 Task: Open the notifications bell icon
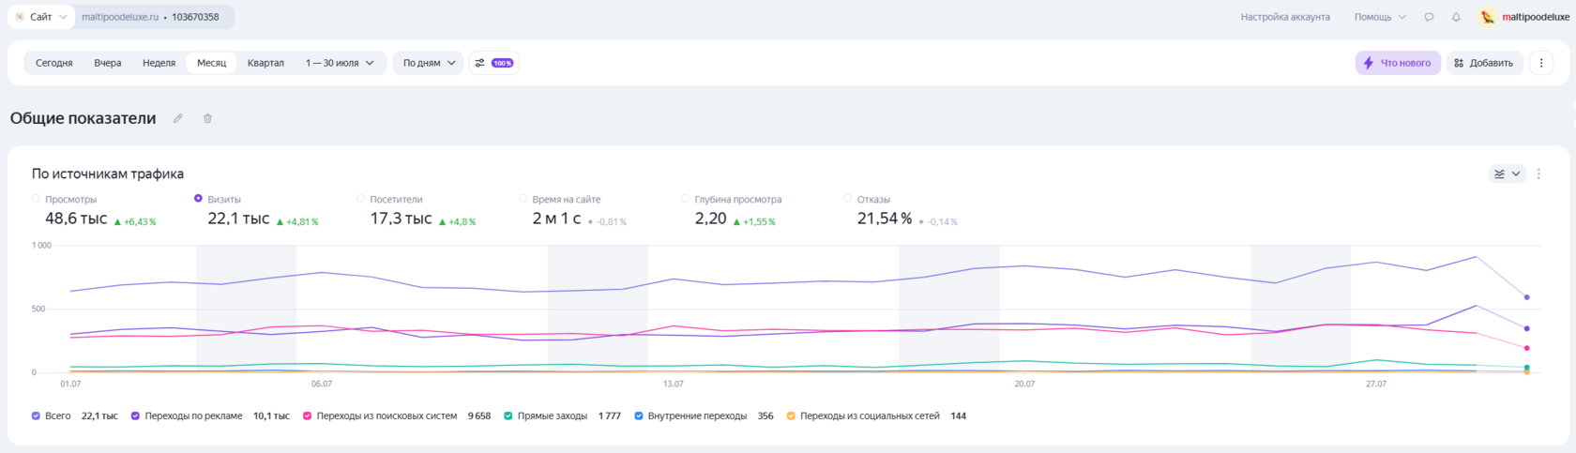tap(1456, 17)
